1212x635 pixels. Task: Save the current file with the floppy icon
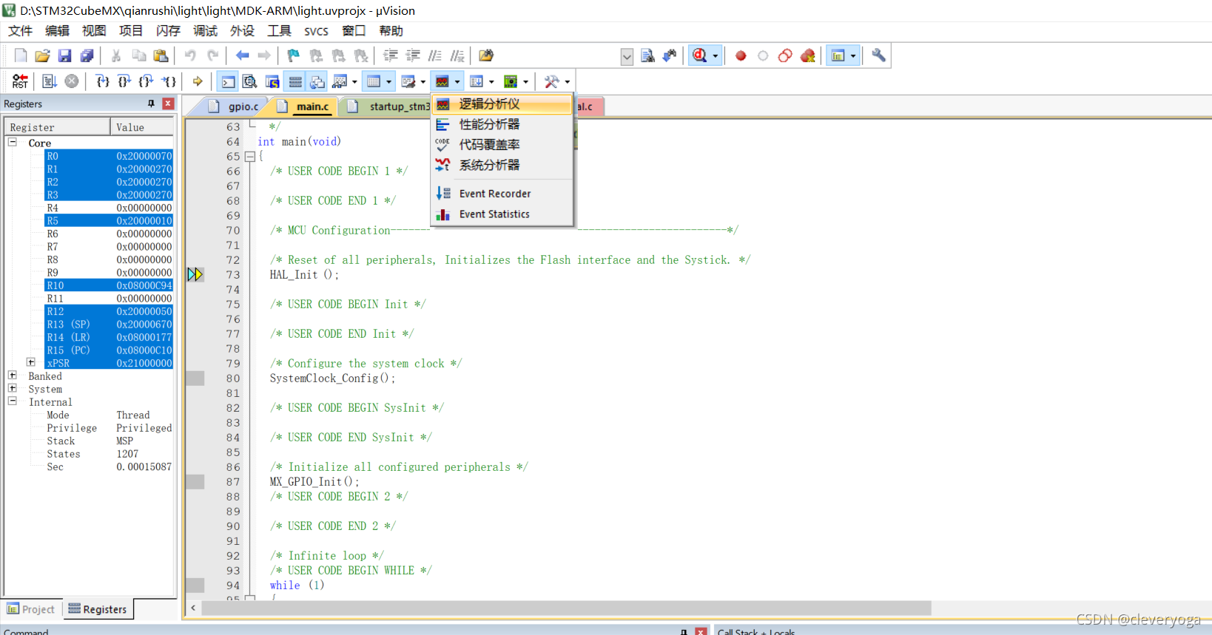(65, 55)
